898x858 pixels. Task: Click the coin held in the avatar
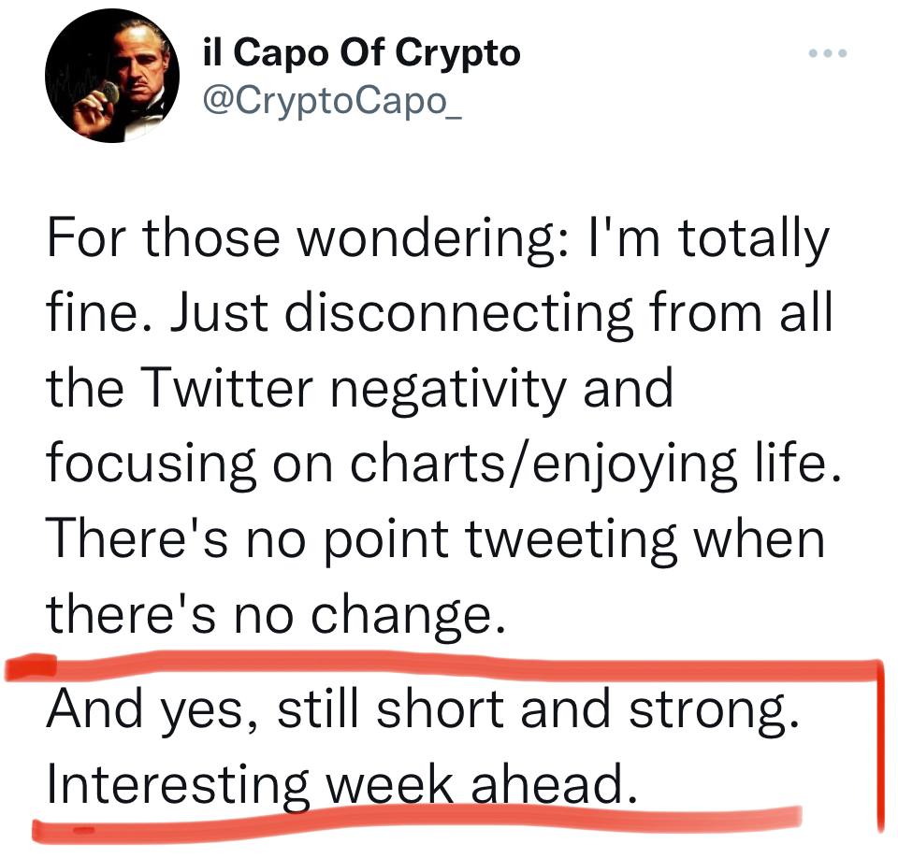[108, 93]
